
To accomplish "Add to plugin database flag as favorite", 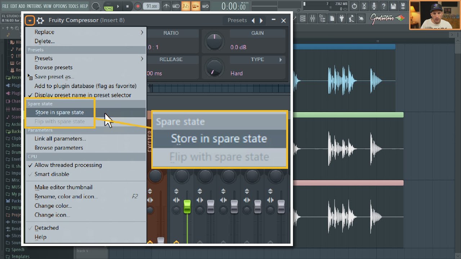I will (x=85, y=86).
